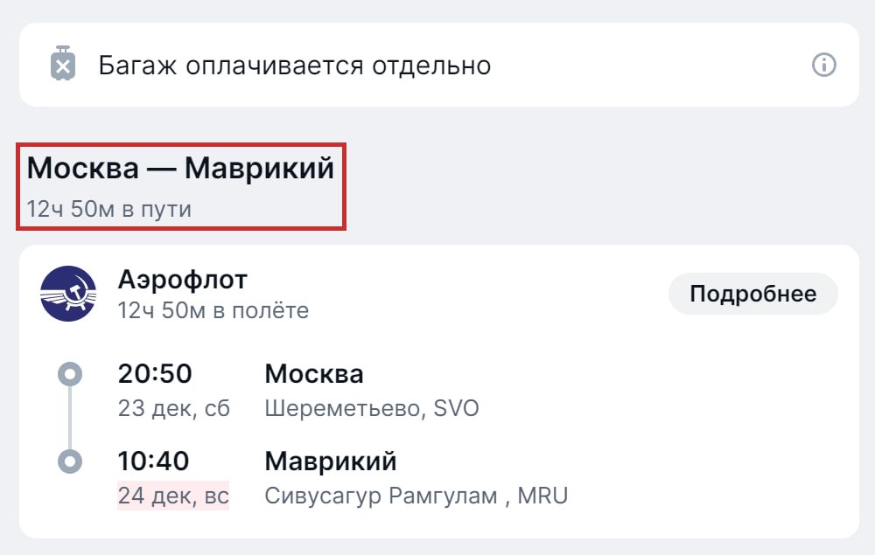Click the Маврикий arrival city name
The image size is (875, 555).
(331, 461)
